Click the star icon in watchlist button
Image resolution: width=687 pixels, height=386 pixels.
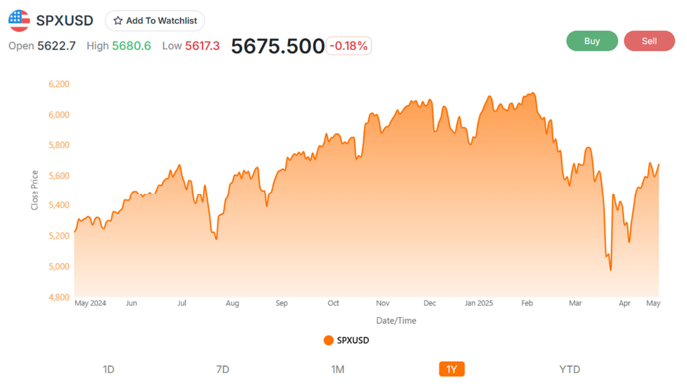click(118, 21)
